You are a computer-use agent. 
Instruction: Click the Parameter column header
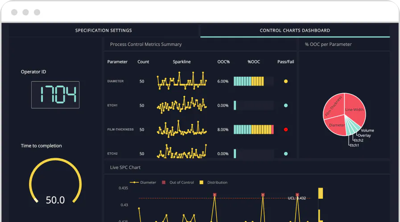pyautogui.click(x=117, y=62)
